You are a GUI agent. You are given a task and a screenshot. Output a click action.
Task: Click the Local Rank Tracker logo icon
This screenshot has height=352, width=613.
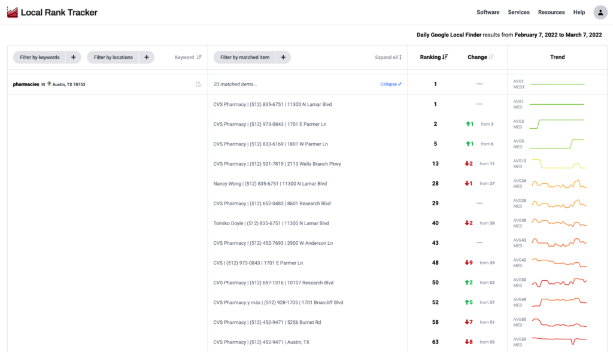(12, 13)
